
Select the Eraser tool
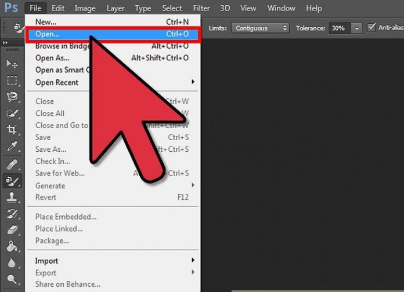11,230
